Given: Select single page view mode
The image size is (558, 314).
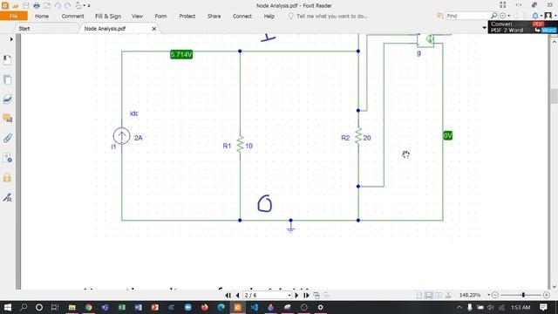Looking at the screenshot, I should (419, 295).
